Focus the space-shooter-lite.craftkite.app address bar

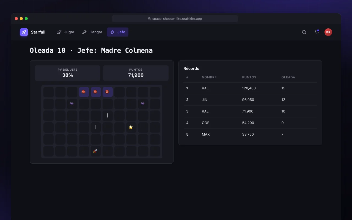pos(175,19)
